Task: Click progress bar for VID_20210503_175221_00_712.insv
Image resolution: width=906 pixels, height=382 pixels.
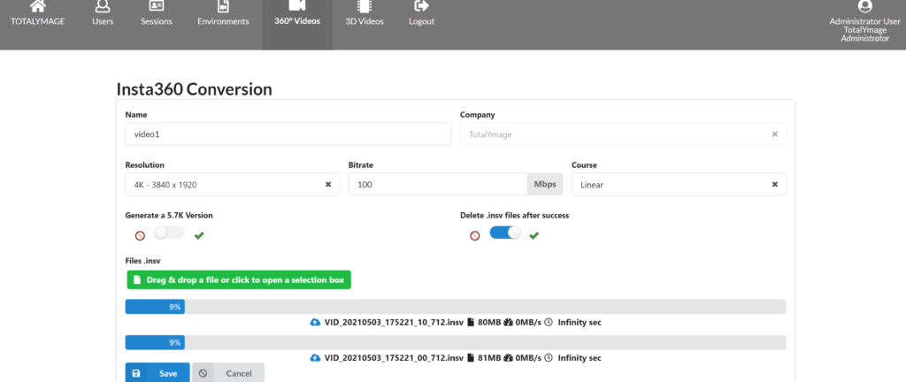Action: point(456,342)
